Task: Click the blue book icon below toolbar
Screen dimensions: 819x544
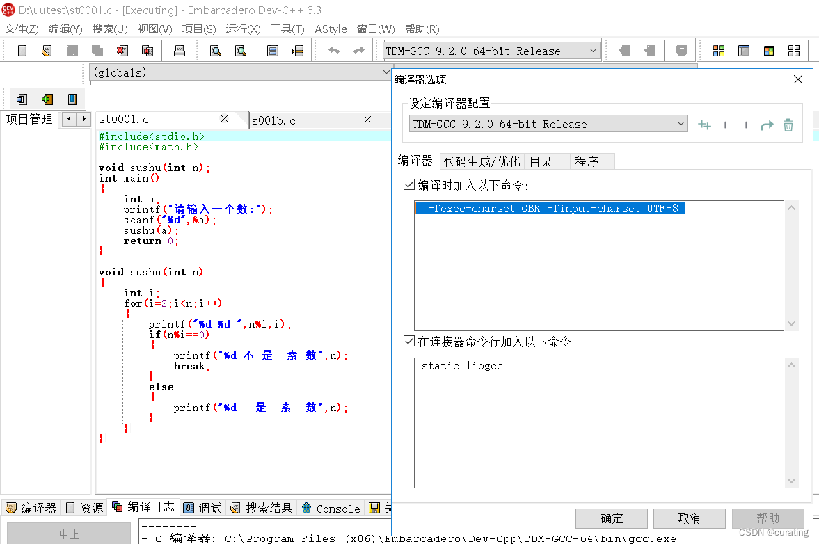Action: point(72,99)
